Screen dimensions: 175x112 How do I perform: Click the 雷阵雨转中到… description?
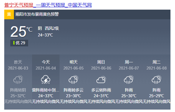(x=46, y=90)
